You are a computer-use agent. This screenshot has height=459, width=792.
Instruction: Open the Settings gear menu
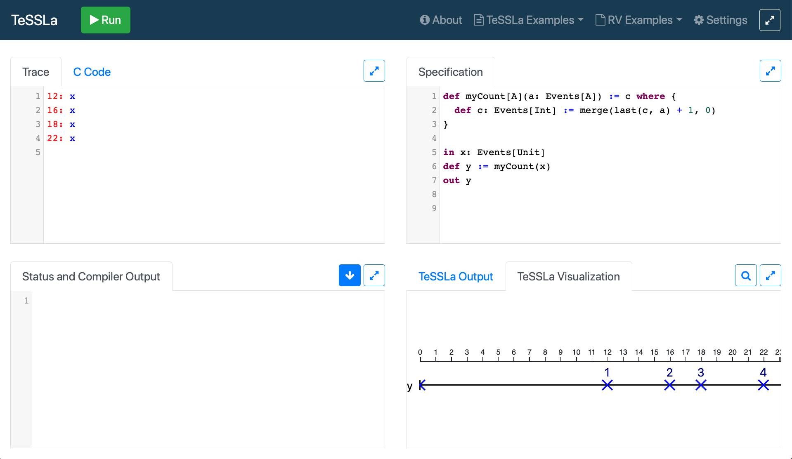point(721,20)
